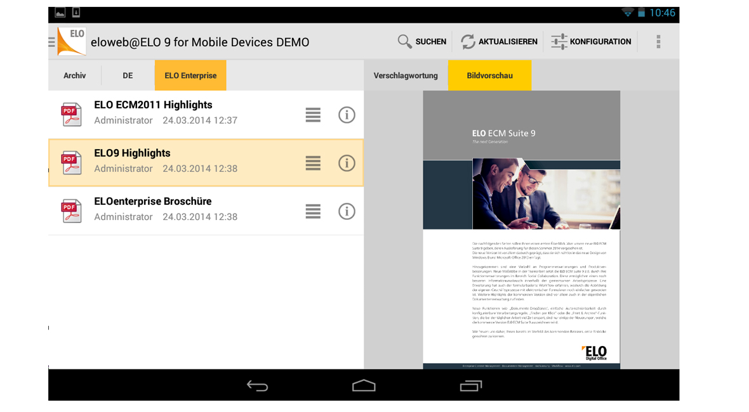Open Konfiguration settings

click(x=591, y=42)
